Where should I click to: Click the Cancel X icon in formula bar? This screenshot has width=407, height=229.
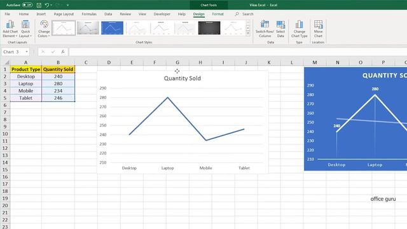pyautogui.click(x=43, y=52)
